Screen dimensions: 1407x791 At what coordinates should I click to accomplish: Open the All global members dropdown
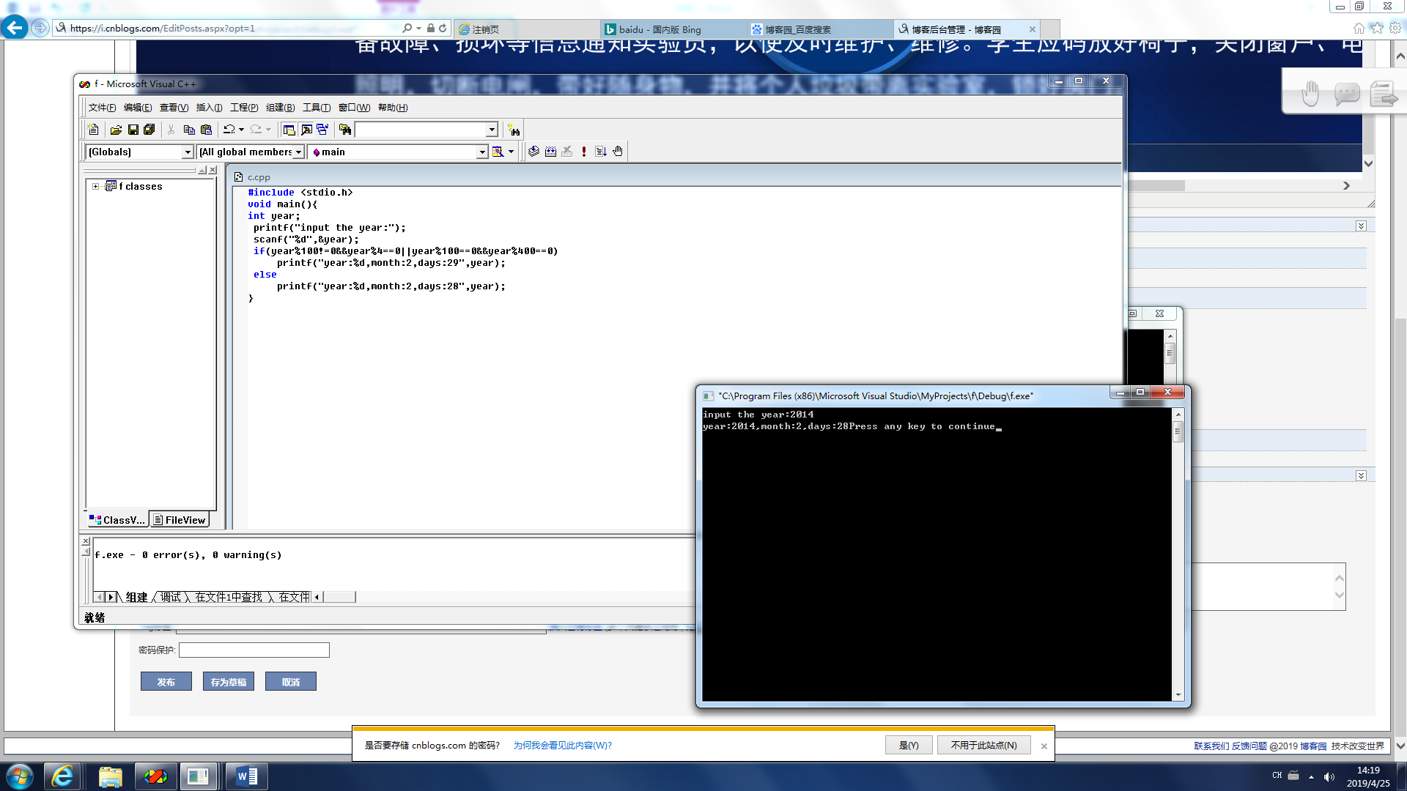(x=298, y=152)
